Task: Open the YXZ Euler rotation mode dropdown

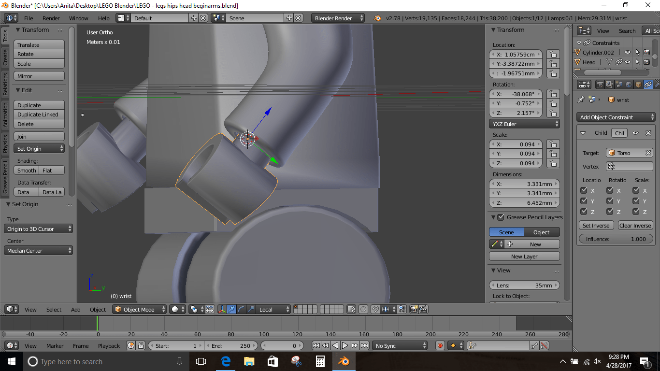Action: coord(524,124)
